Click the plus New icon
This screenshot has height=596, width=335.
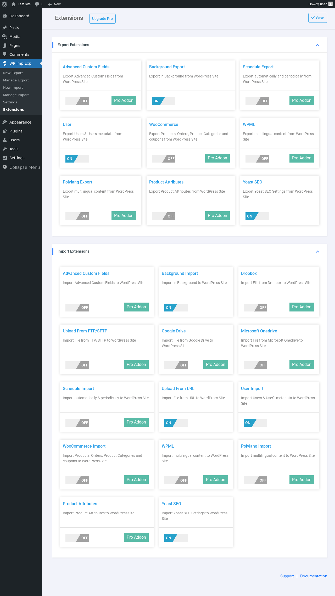(x=50, y=4)
